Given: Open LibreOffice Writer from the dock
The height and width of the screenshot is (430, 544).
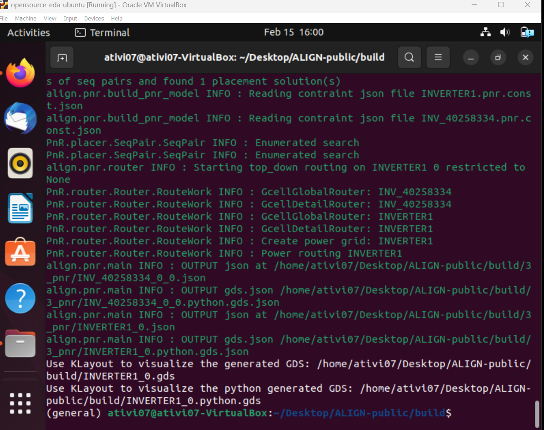Looking at the screenshot, I should coord(20,208).
